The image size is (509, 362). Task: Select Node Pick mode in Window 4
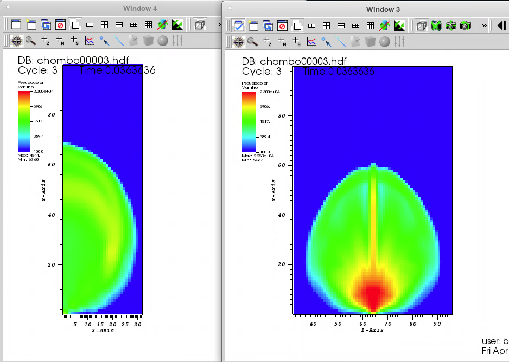click(x=60, y=41)
